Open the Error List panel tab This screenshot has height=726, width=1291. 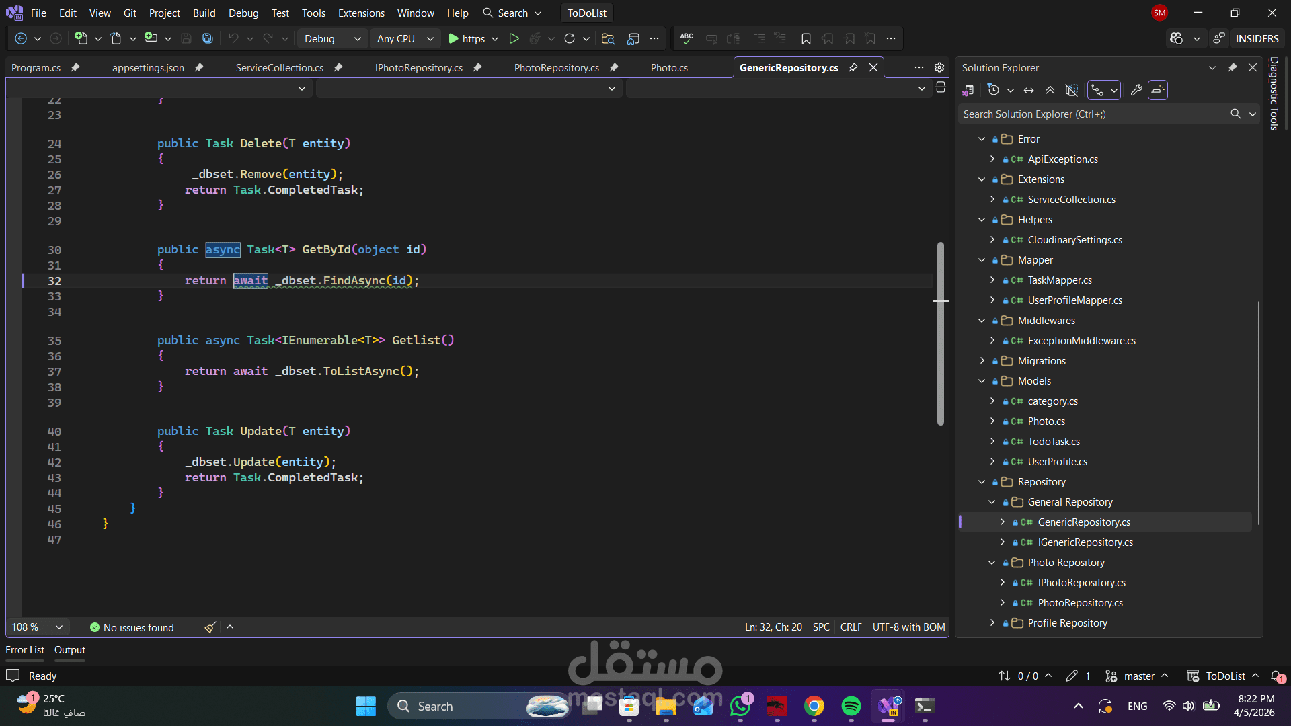pos(25,650)
